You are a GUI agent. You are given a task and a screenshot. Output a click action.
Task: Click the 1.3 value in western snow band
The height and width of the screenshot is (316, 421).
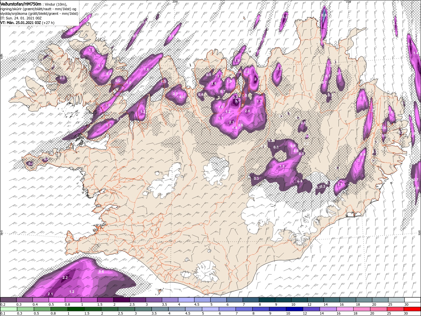(109, 125)
